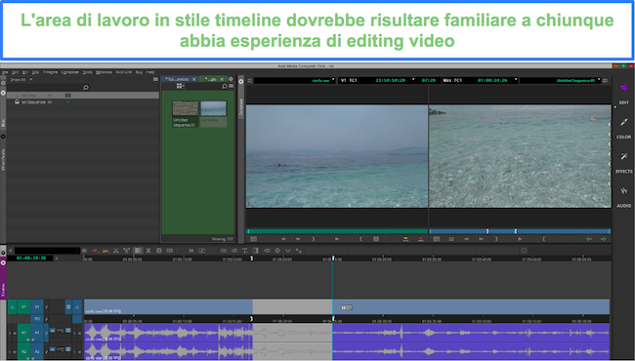Open the Tools menu

[x=88, y=72]
